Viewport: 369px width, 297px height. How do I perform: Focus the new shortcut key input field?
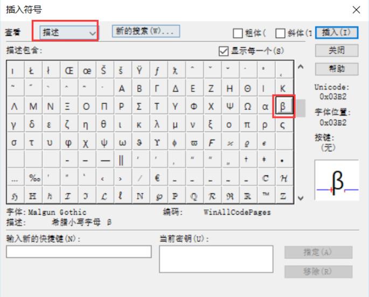point(79,252)
